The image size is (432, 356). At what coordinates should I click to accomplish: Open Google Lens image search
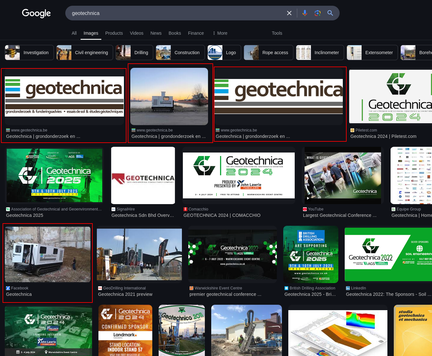click(x=317, y=13)
